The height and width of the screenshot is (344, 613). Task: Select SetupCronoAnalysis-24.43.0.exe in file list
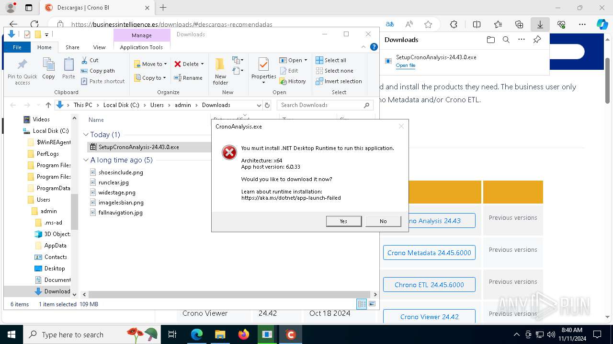pos(138,147)
